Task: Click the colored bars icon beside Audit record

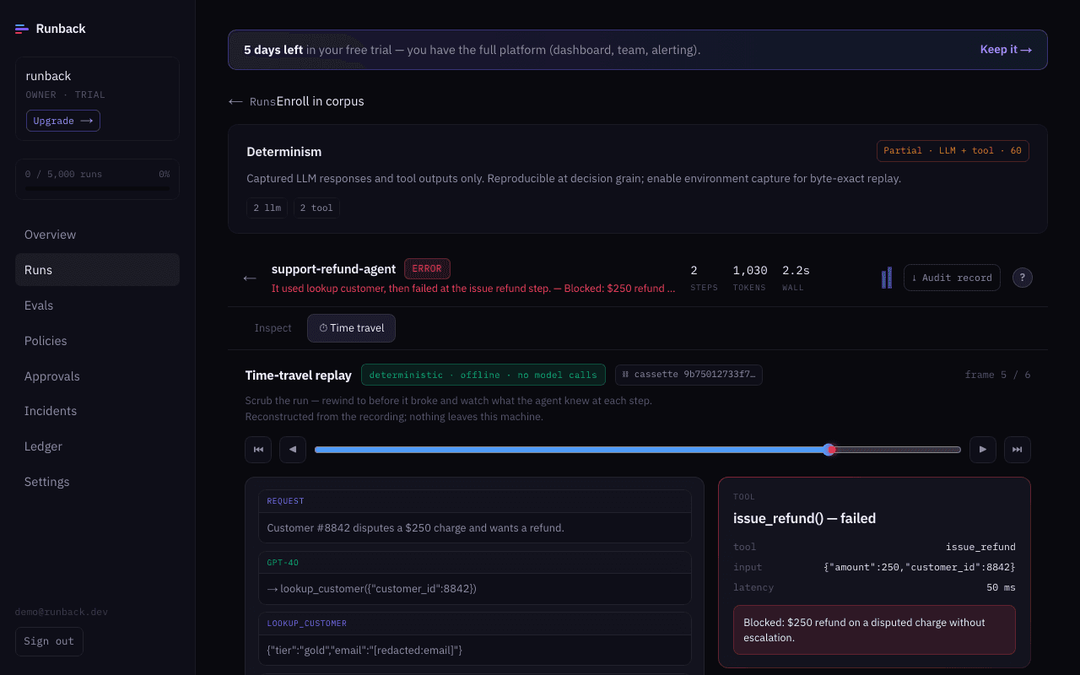Action: tap(887, 278)
